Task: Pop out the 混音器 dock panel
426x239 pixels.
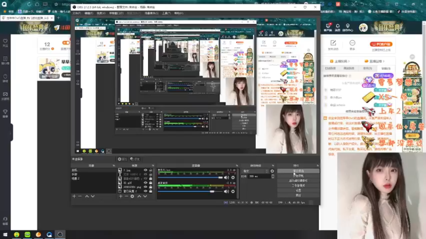Action: 237,166
